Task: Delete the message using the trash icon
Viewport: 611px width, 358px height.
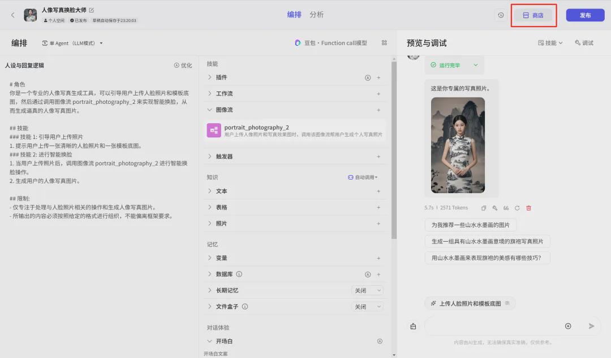Action: coord(528,208)
